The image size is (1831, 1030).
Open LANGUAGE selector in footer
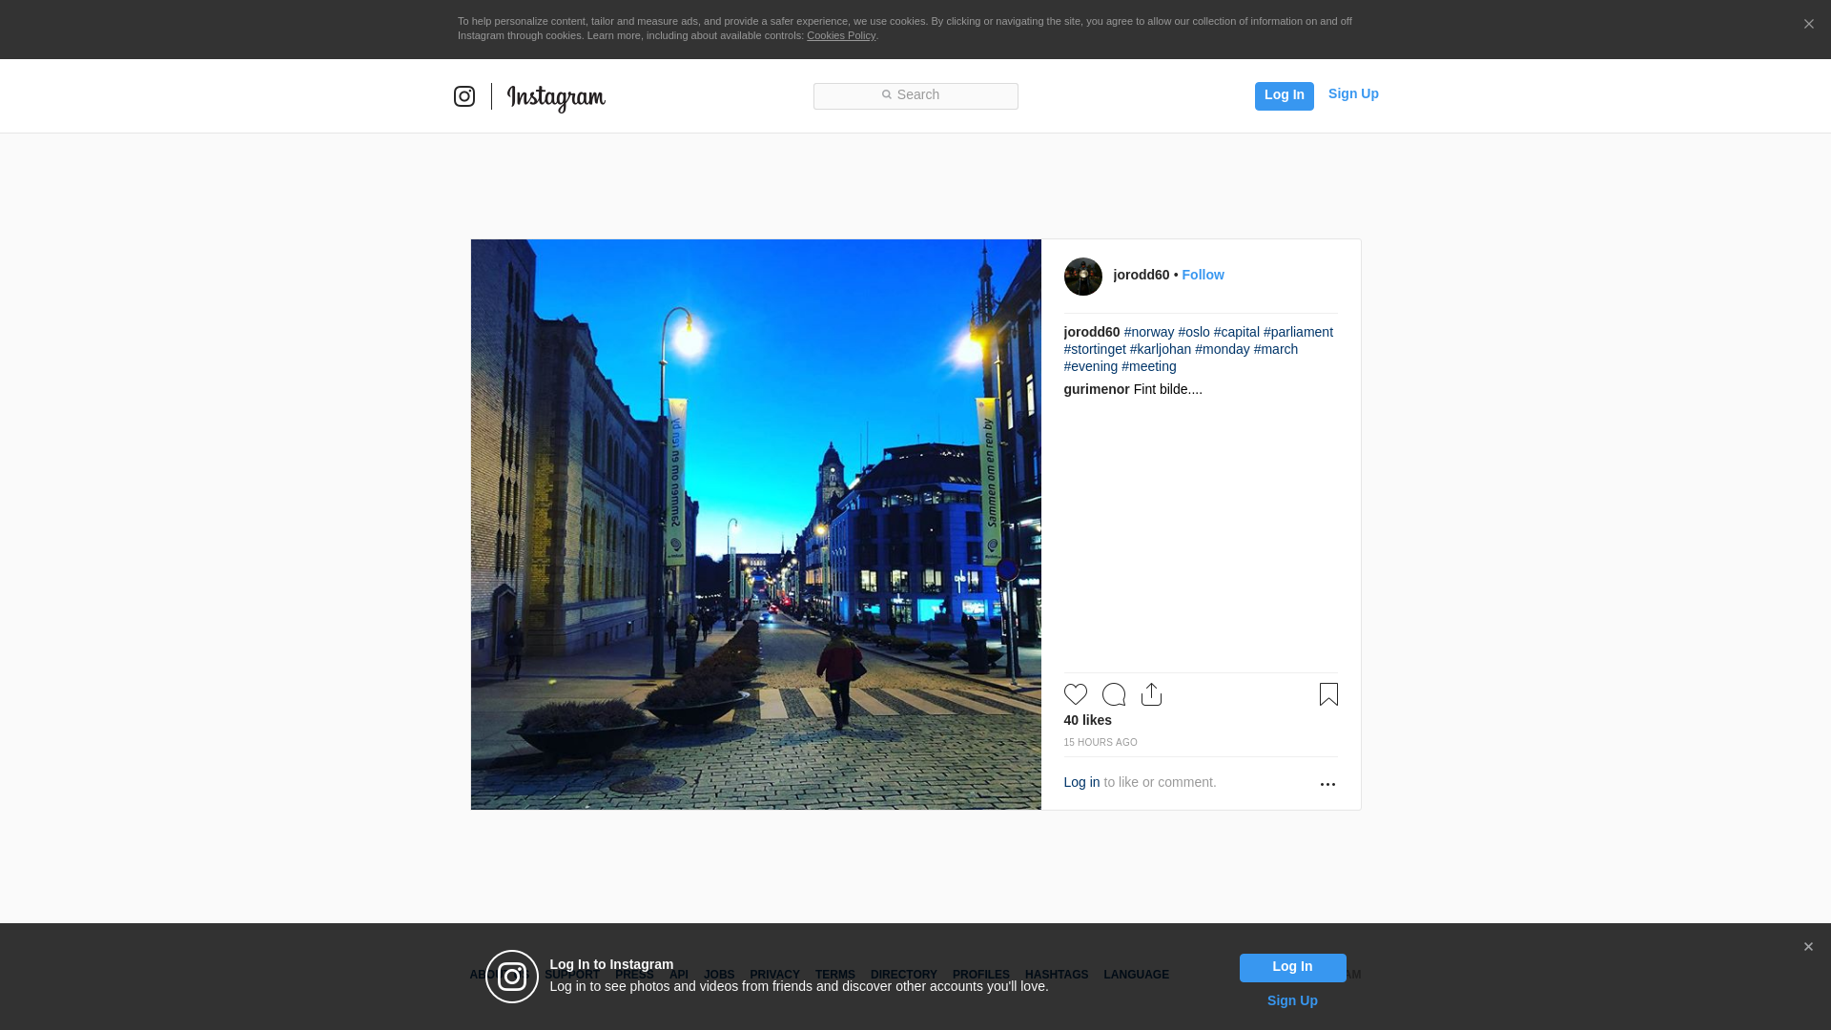pyautogui.click(x=1136, y=975)
